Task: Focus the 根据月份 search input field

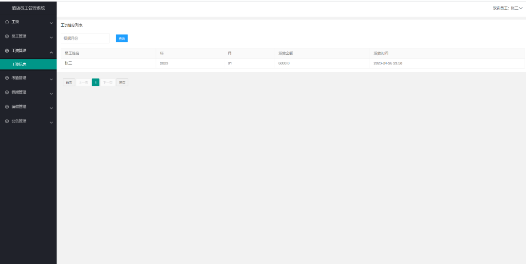Action: 85,38
